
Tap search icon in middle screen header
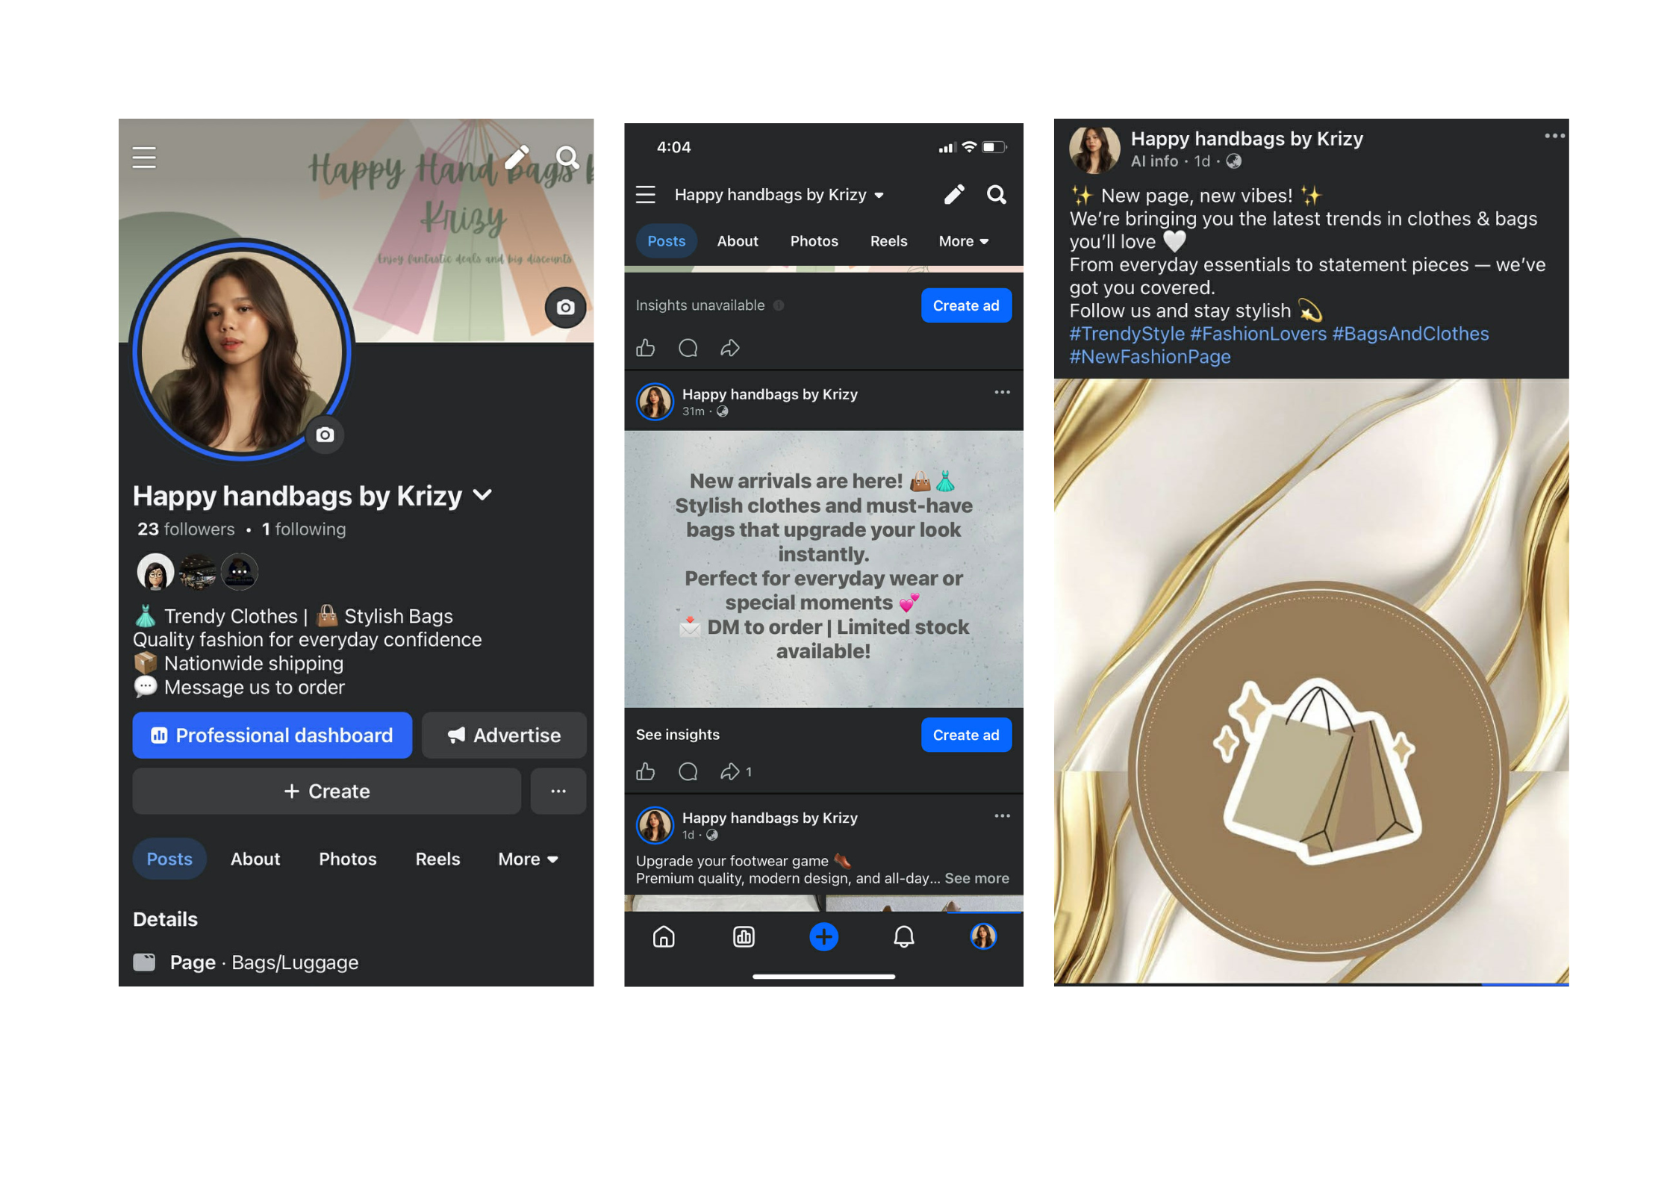tap(996, 195)
